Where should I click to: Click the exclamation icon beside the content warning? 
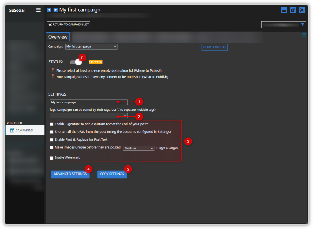(53, 77)
